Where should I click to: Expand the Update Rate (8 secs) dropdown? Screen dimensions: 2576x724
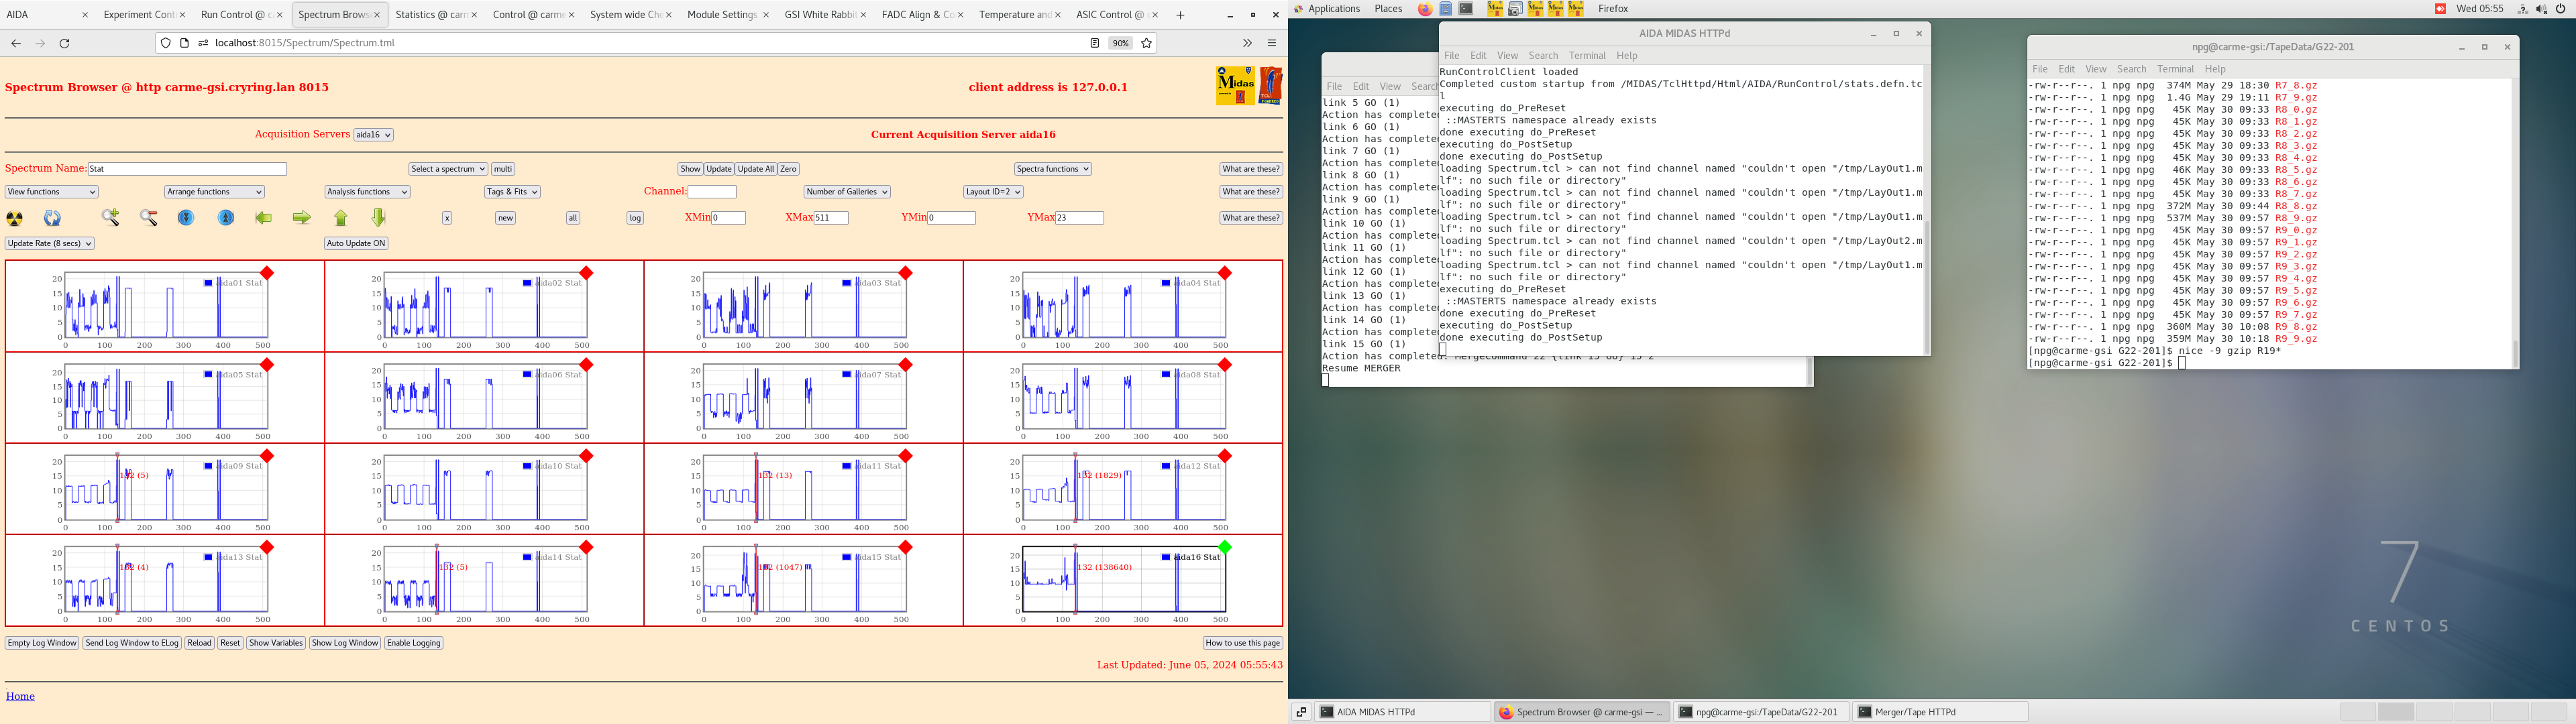click(x=50, y=243)
